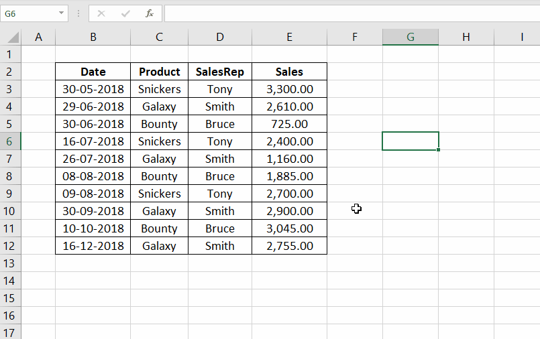Select cell with date 30-09-2018
540x339 pixels.
(93, 211)
